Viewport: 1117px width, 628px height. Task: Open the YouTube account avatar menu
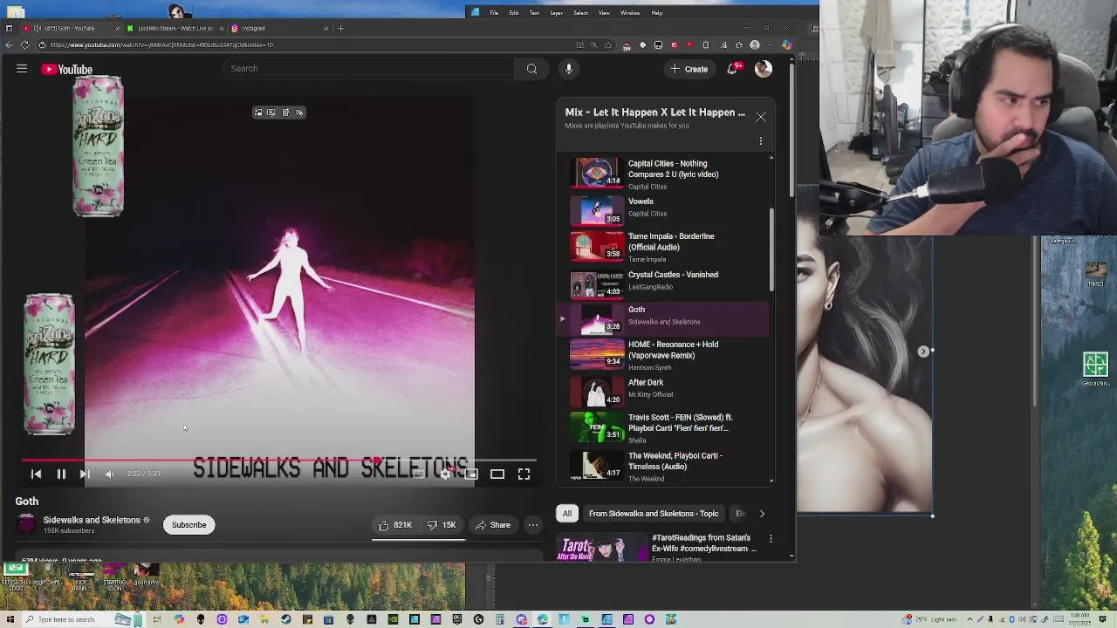(764, 69)
